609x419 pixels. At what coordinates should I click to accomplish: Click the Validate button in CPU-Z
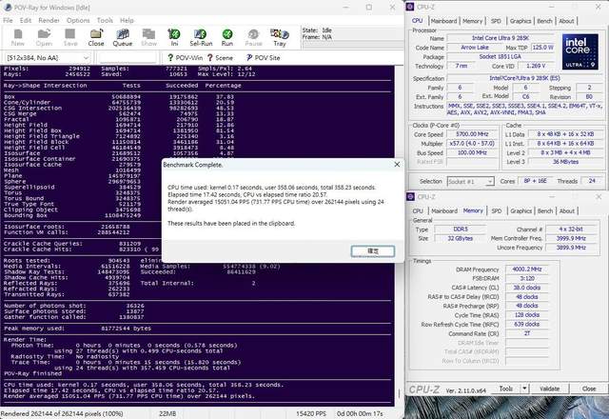pyautogui.click(x=550, y=389)
